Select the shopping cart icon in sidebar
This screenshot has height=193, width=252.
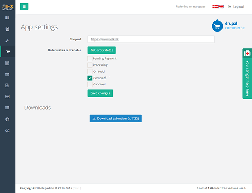click(x=7, y=52)
